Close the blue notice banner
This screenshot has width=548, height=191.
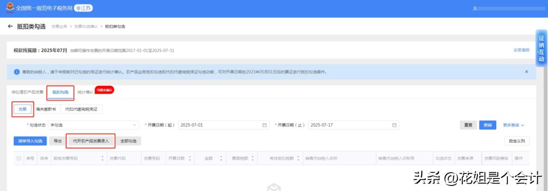526,72
